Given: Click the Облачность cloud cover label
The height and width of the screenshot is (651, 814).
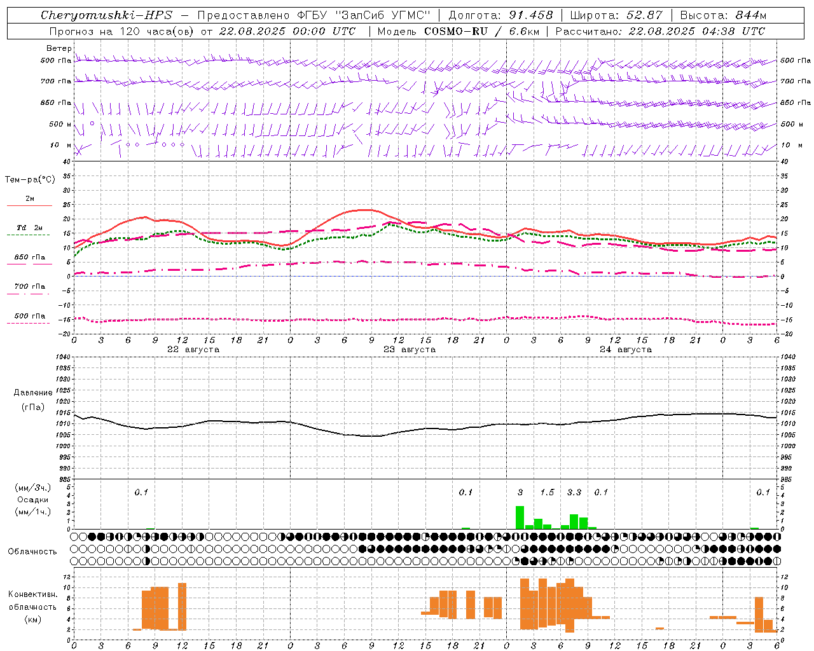Looking at the screenshot, I should [32, 552].
